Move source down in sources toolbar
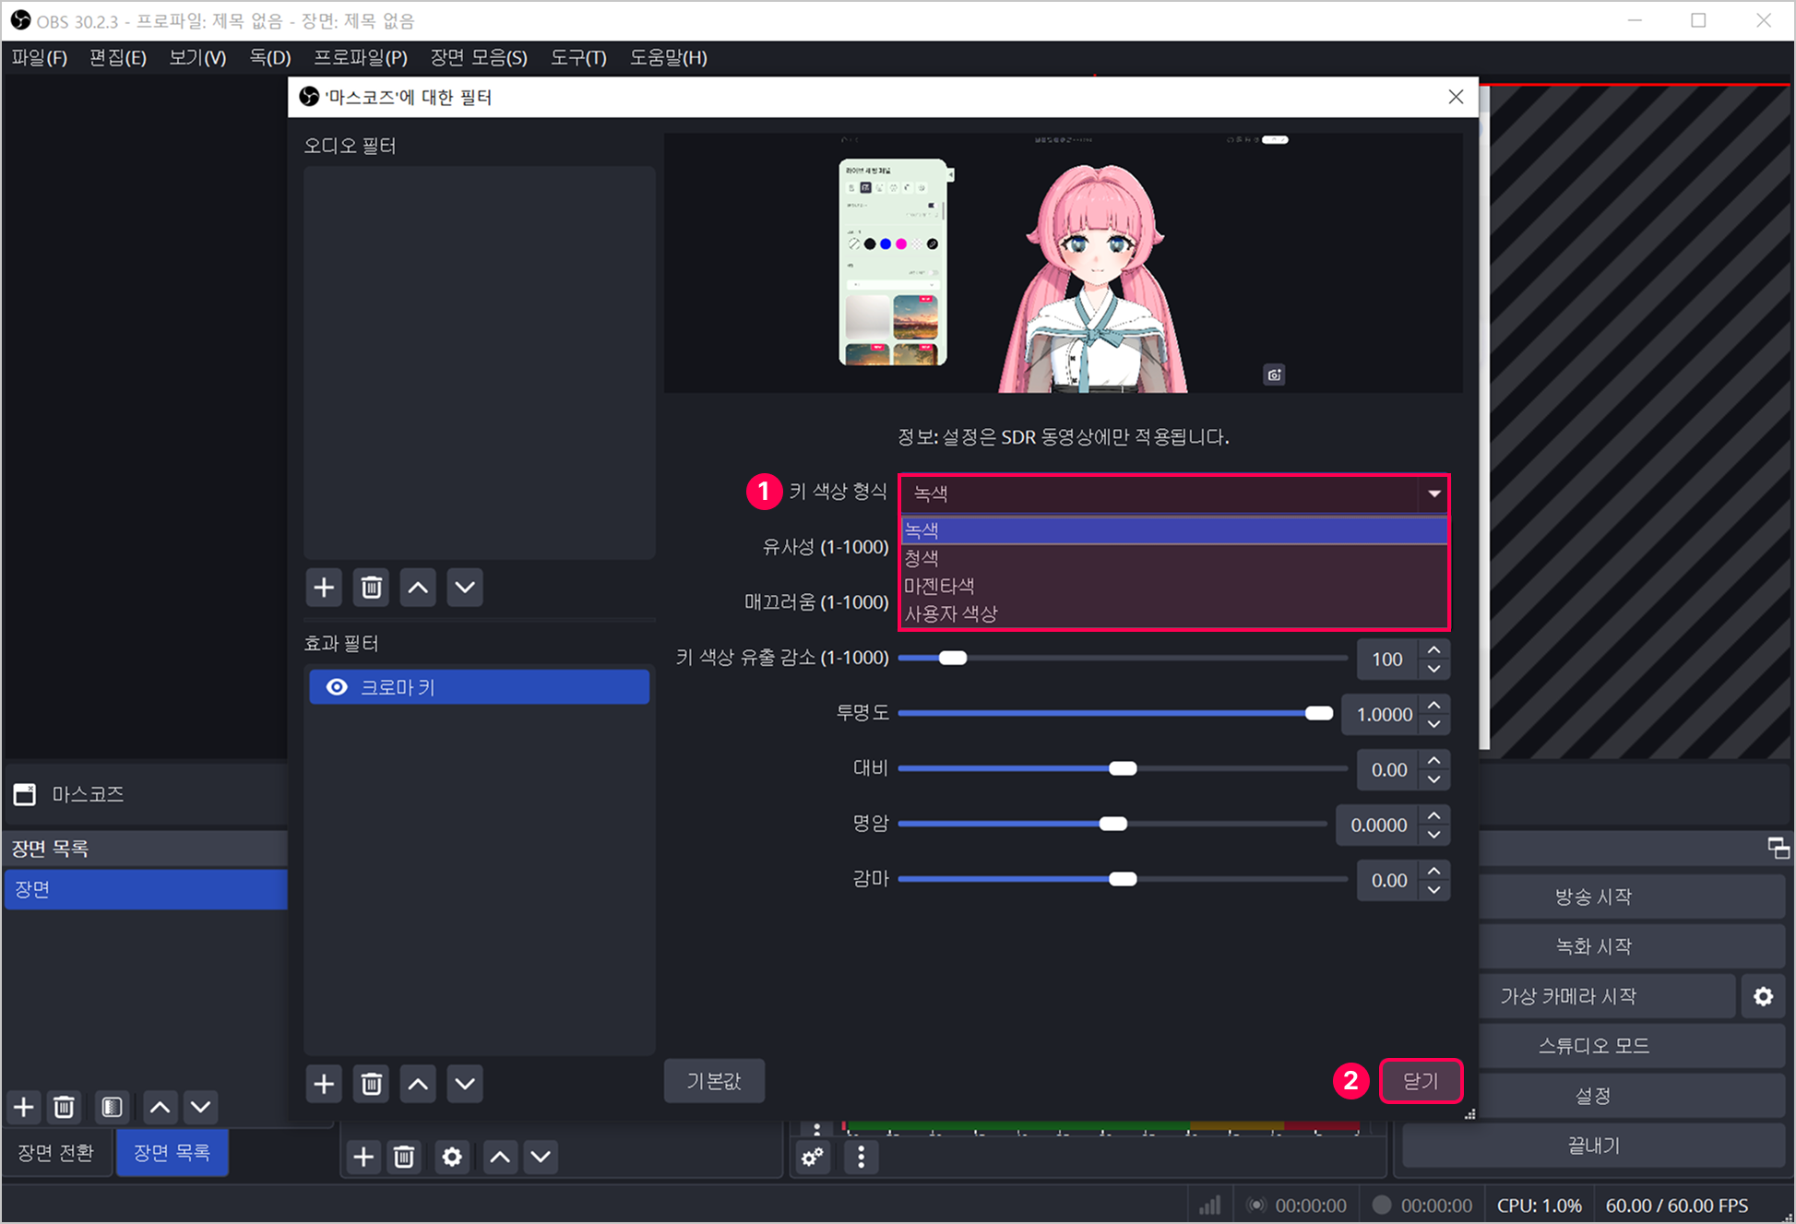The image size is (1796, 1224). tap(541, 1157)
